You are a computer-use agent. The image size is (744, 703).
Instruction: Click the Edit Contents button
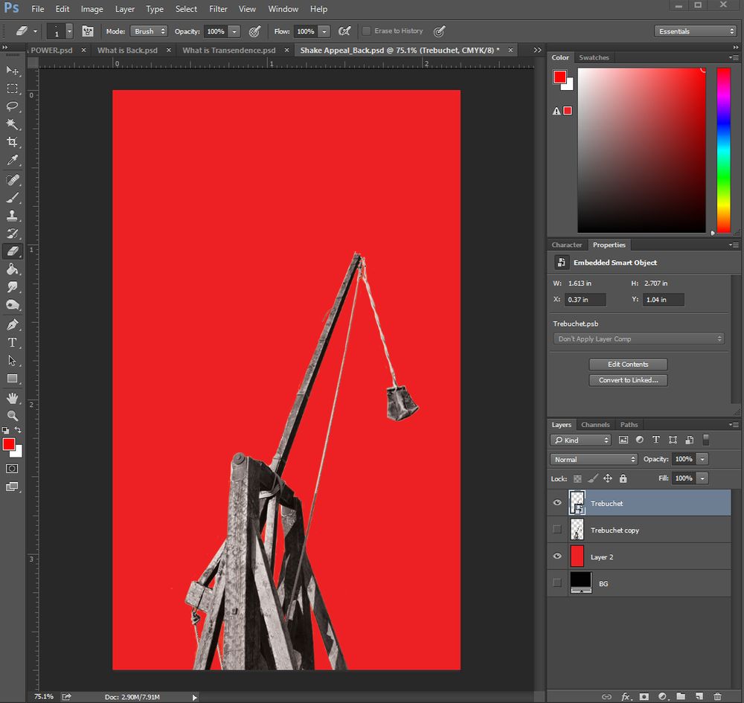coord(628,365)
